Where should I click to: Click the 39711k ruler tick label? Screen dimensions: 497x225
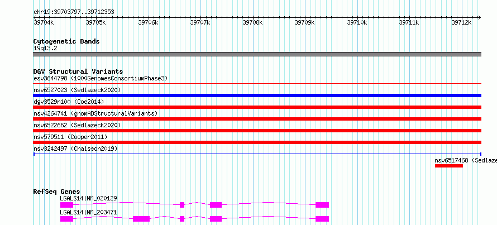tap(409, 23)
